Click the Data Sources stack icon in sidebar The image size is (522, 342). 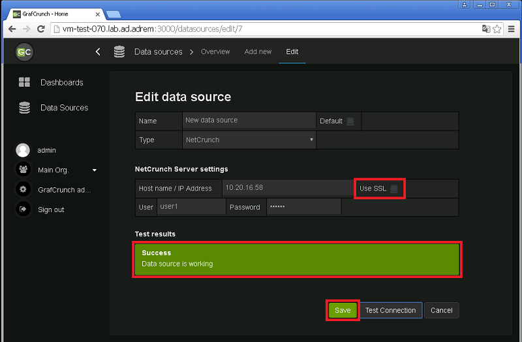[x=24, y=108]
